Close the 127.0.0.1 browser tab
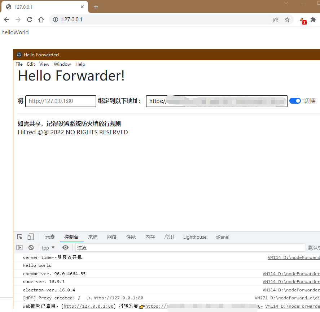Viewport: 320px width, 312px height. pos(82,7)
